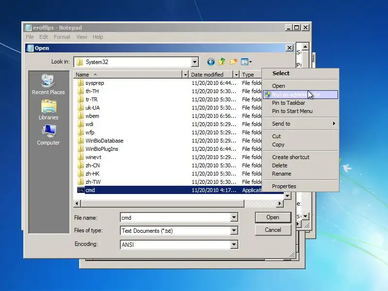Sort by the Date modified column header
Screen dimensions: 388x291
pos(211,75)
